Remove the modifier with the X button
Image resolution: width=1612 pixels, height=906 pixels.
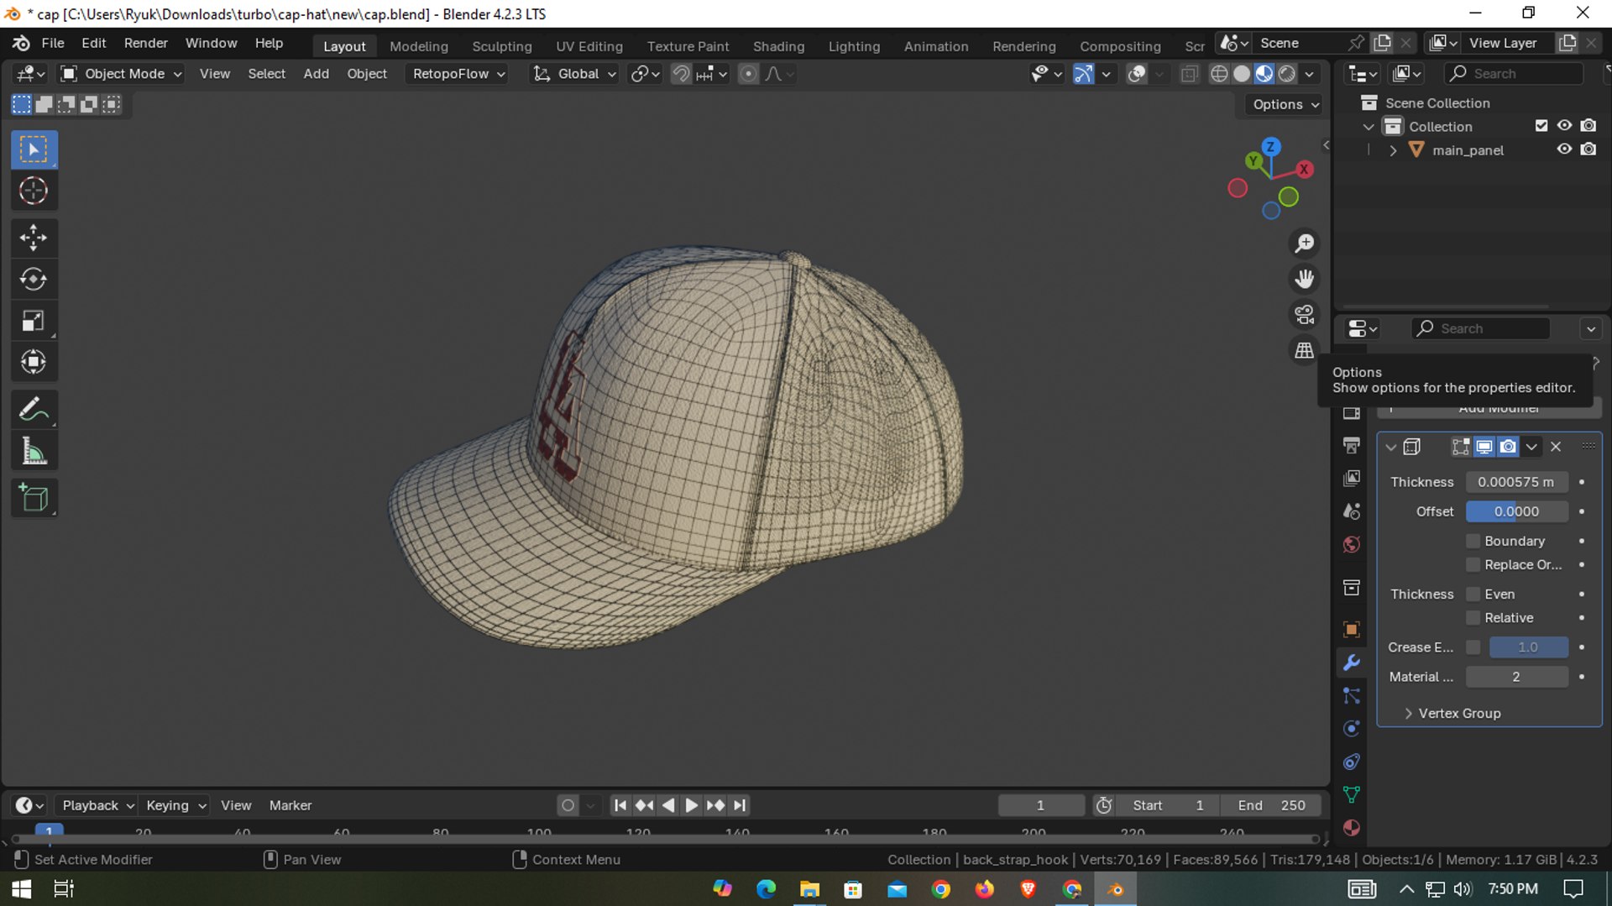[x=1556, y=447]
